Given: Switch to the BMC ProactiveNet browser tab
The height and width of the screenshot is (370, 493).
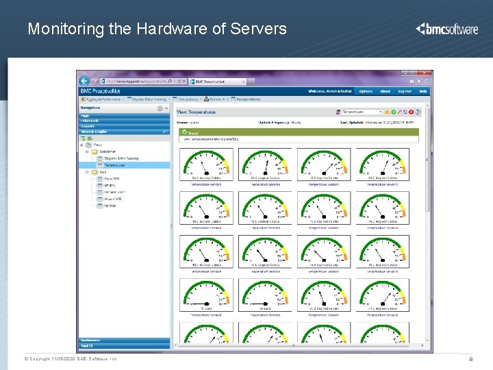Looking at the screenshot, I should click(x=218, y=82).
